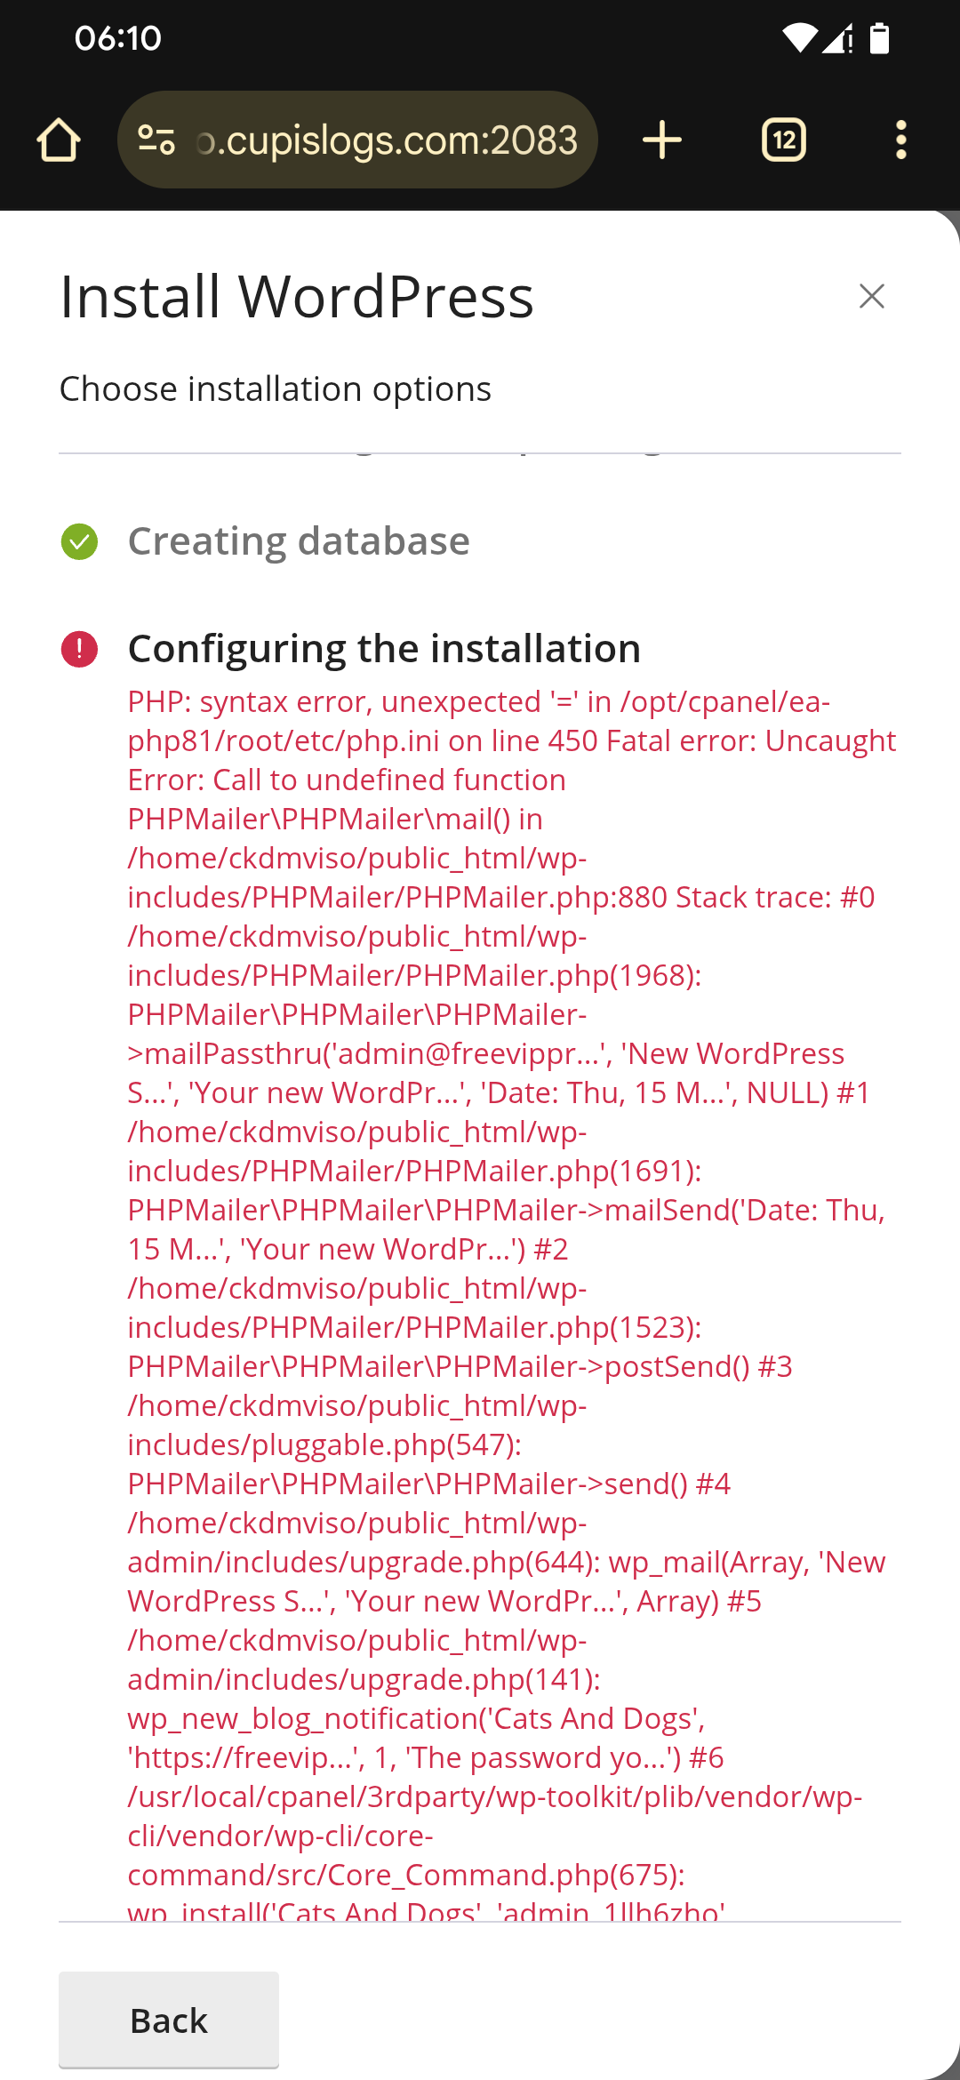The width and height of the screenshot is (960, 2080).
Task: Tap the red error icon beside Configuring
Action: coord(79,649)
